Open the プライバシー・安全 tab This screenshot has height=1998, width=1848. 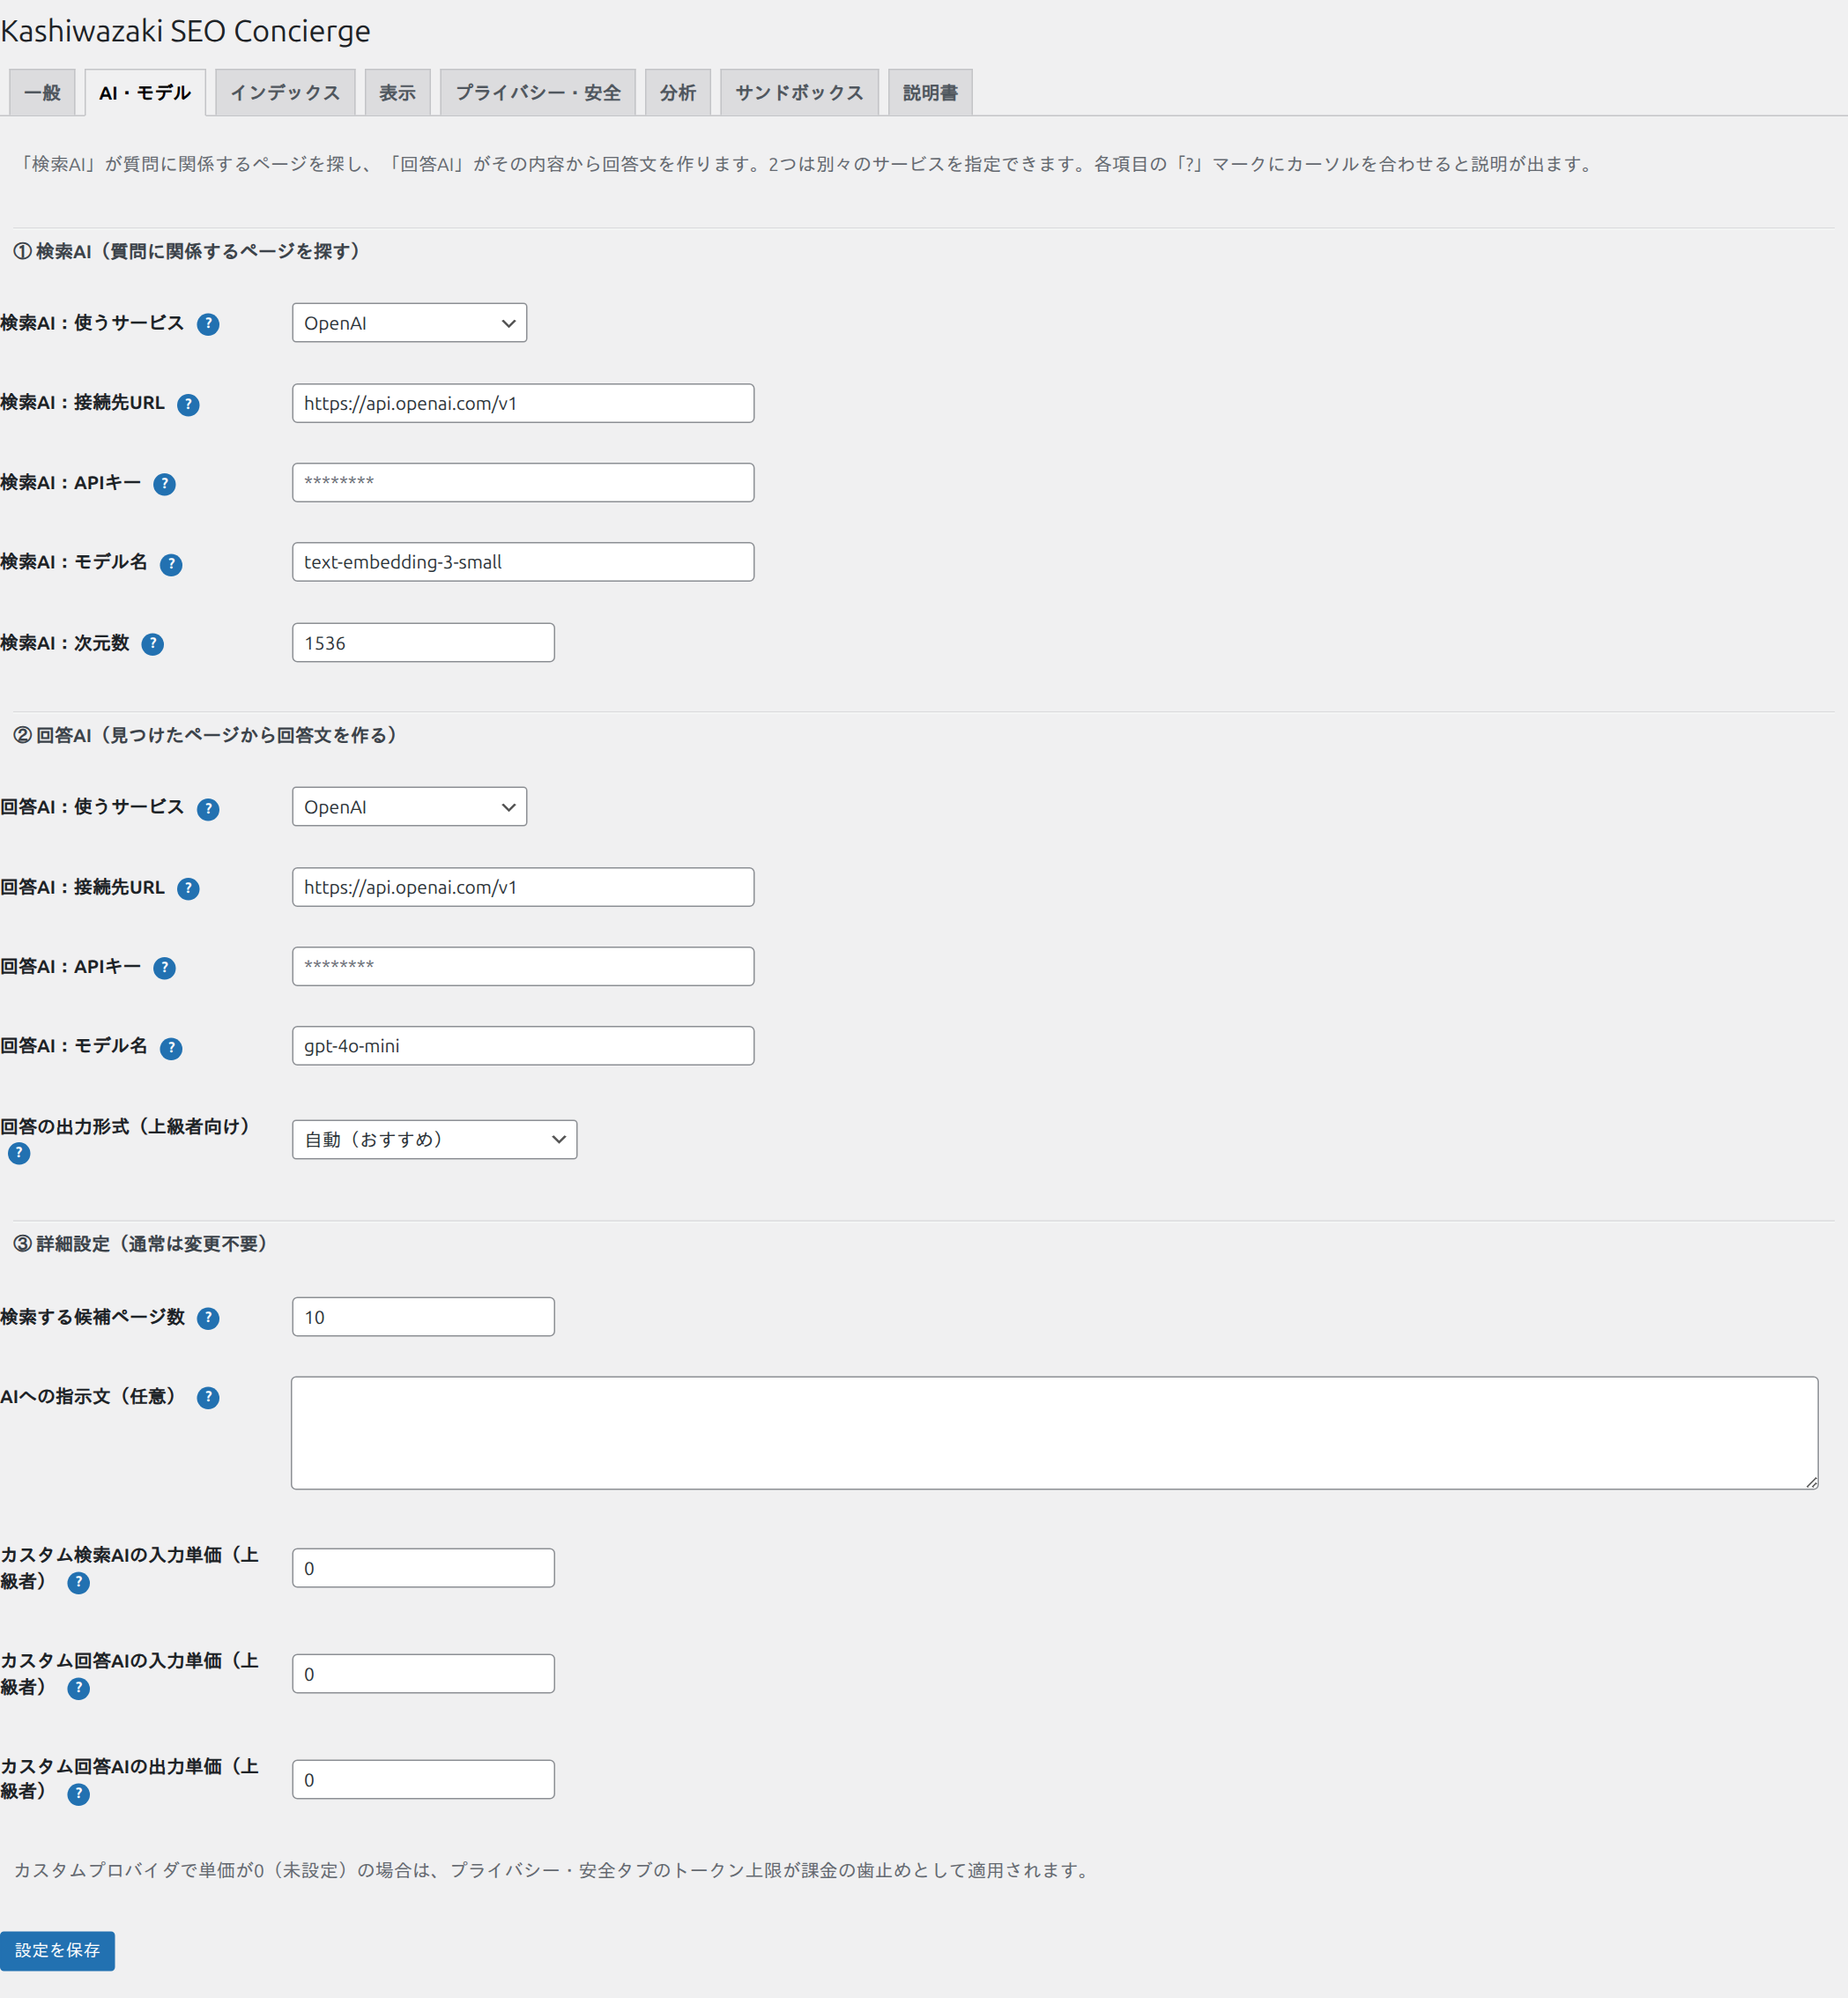(538, 93)
